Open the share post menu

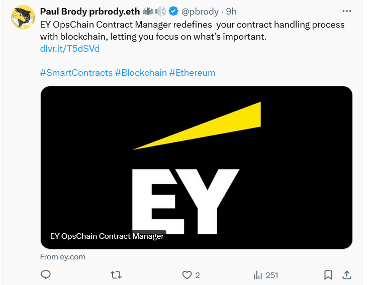point(347,275)
